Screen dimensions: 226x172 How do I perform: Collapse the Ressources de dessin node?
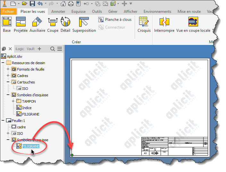tap(3, 63)
